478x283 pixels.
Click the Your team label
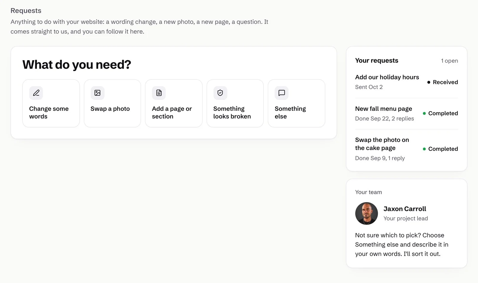[x=369, y=192]
